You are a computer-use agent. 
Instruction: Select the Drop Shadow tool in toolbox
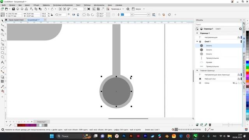pos(2,77)
